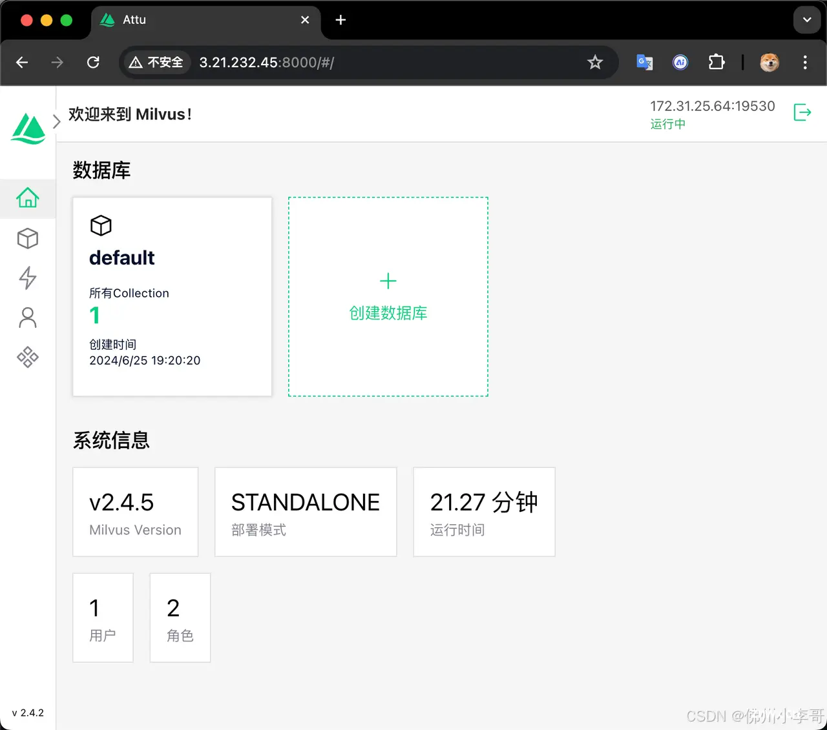
Task: Expand the sidebar with the chevron arrow
Action: pyautogui.click(x=56, y=121)
